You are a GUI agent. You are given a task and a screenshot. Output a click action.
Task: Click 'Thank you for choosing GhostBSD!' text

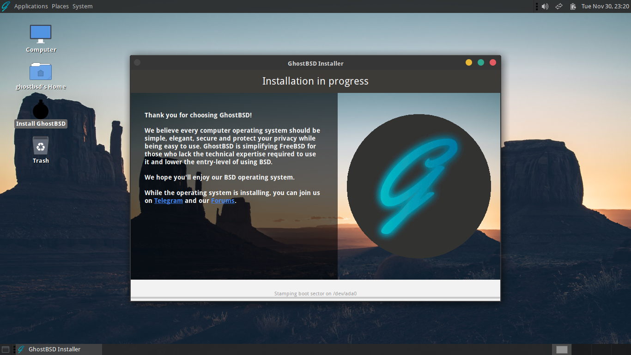198,115
